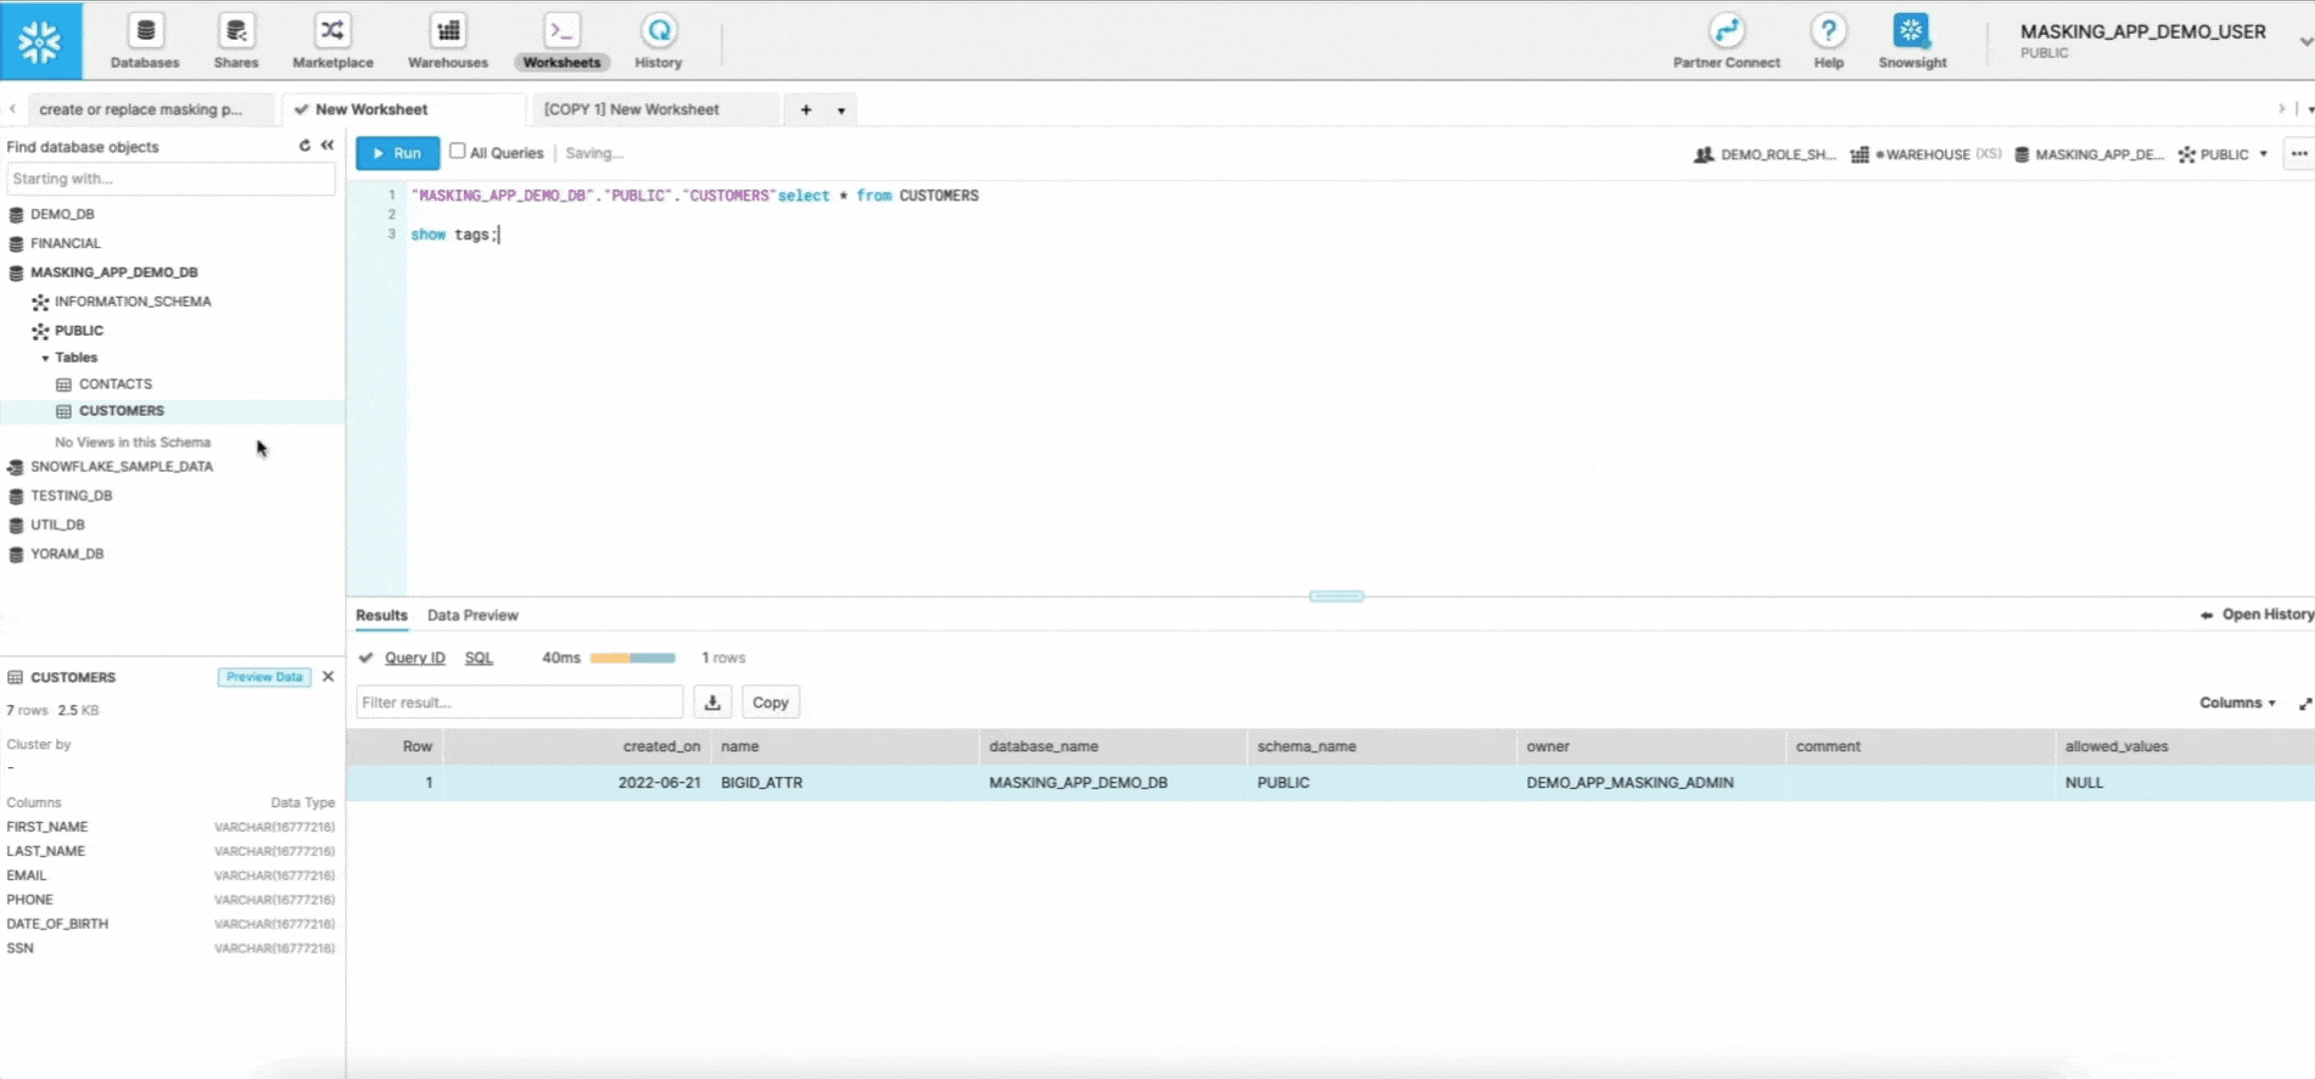Open the History icon
The height and width of the screenshot is (1079, 2315).
[x=658, y=32]
